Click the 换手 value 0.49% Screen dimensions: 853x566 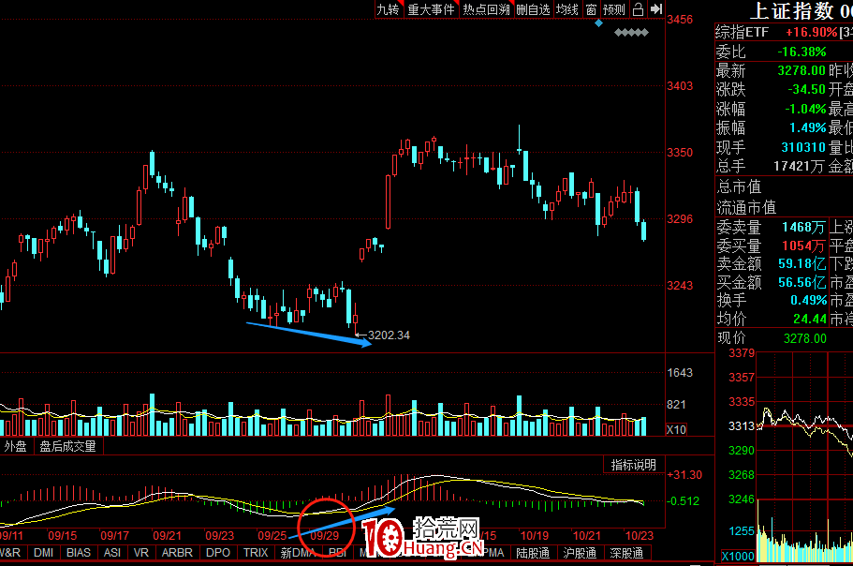point(808,301)
